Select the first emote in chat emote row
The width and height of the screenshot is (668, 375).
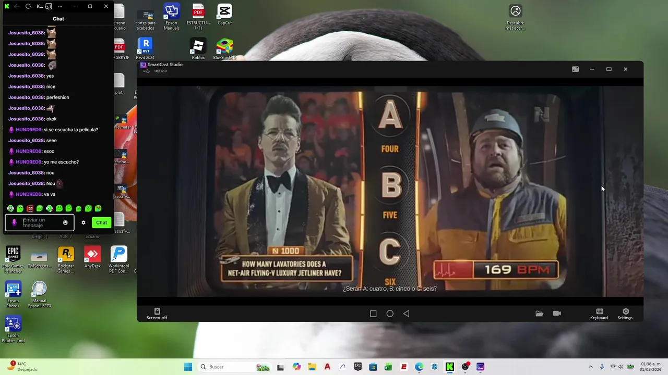pos(10,208)
